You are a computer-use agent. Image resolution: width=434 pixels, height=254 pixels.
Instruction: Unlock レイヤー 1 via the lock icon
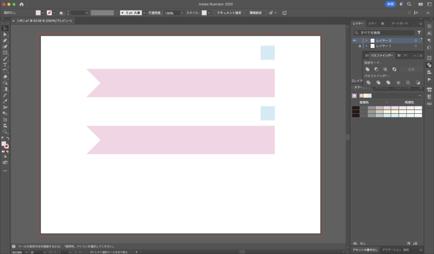360,46
